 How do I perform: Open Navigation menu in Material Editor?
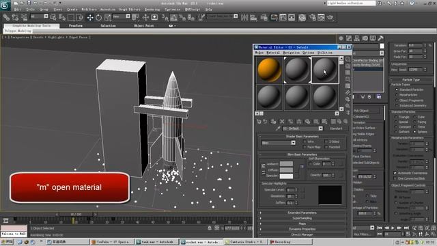292,53
